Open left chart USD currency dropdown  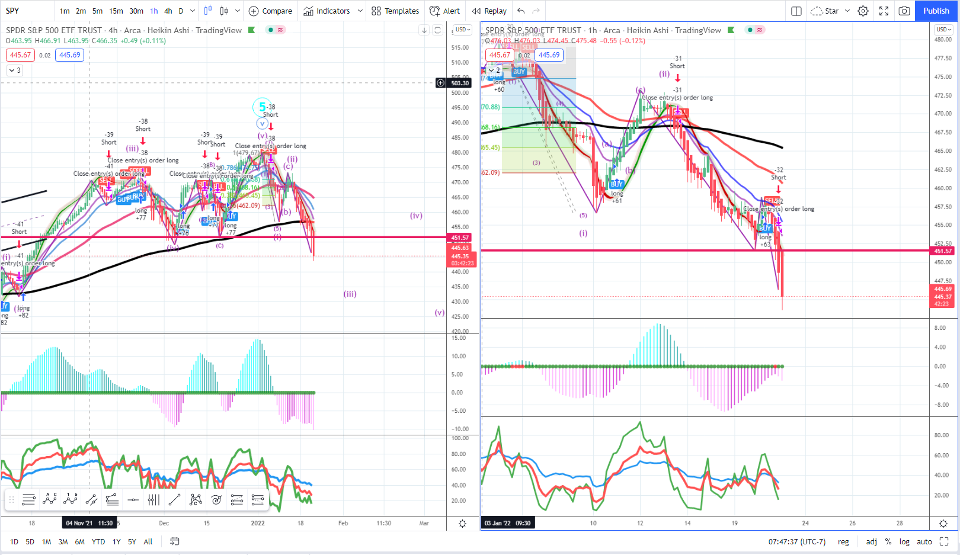point(463,30)
